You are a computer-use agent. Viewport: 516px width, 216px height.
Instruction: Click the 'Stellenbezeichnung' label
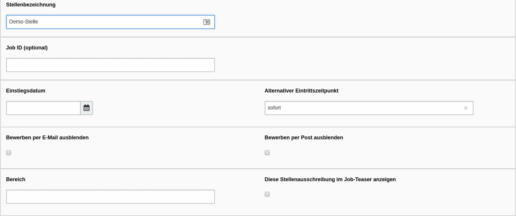(x=31, y=5)
